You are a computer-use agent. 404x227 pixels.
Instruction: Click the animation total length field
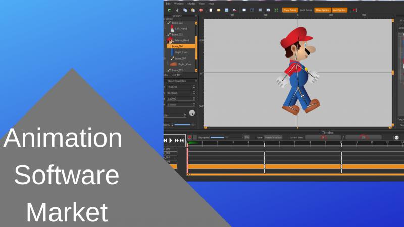[363, 137]
